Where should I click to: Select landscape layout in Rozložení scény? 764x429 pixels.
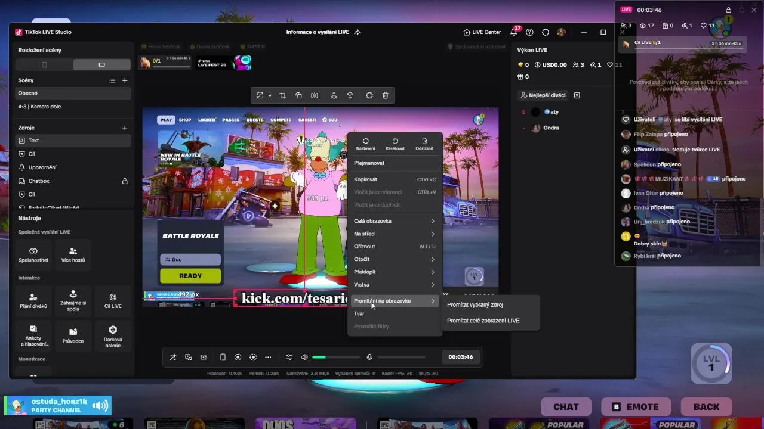tap(101, 64)
